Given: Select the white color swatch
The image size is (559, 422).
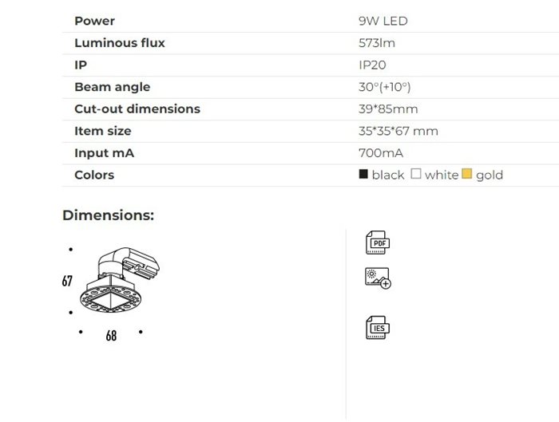Looking at the screenshot, I should tap(415, 175).
